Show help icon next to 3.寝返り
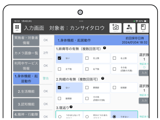The height and width of the screenshot is (120, 160). [71, 107]
